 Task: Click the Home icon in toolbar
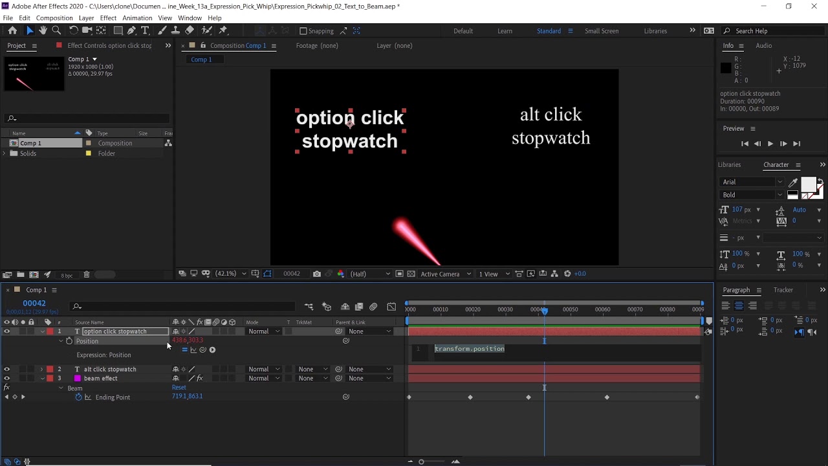click(x=12, y=30)
